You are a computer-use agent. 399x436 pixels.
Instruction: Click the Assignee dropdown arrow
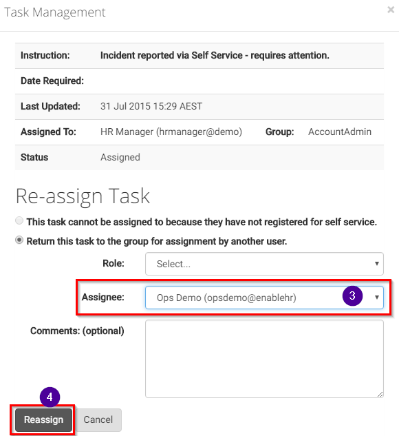377,298
